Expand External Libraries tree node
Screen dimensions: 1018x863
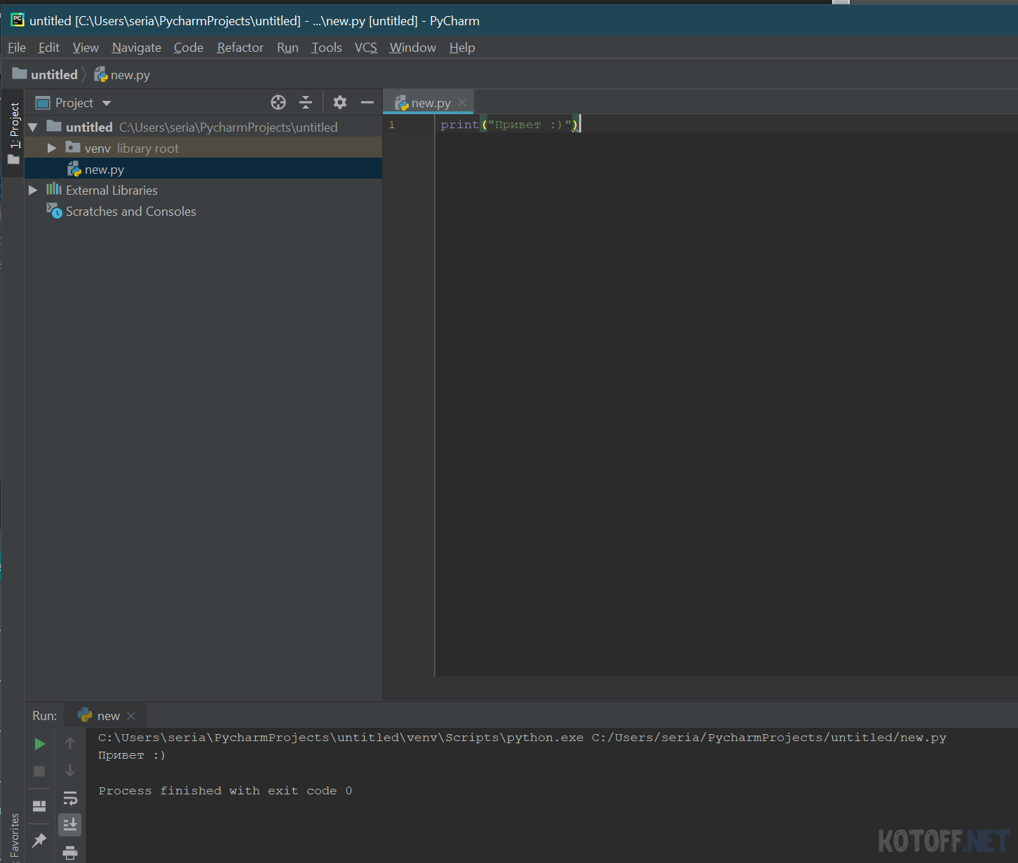(33, 191)
